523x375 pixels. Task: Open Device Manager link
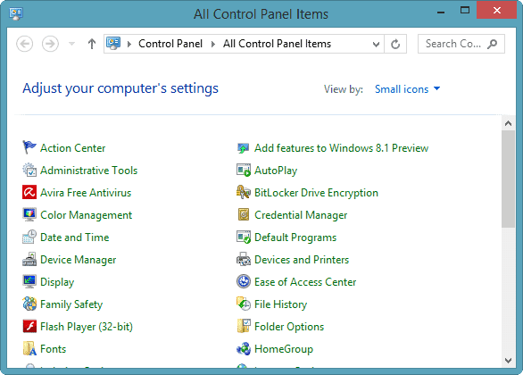point(78,260)
